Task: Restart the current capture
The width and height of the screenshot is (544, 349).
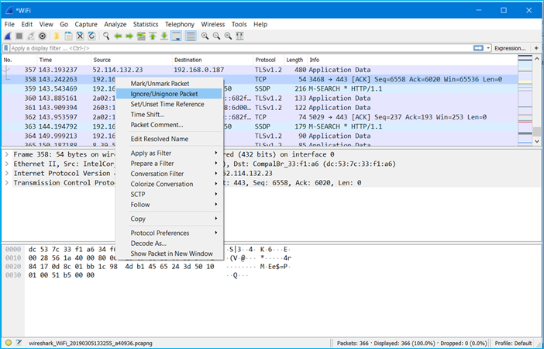Action: (31, 36)
